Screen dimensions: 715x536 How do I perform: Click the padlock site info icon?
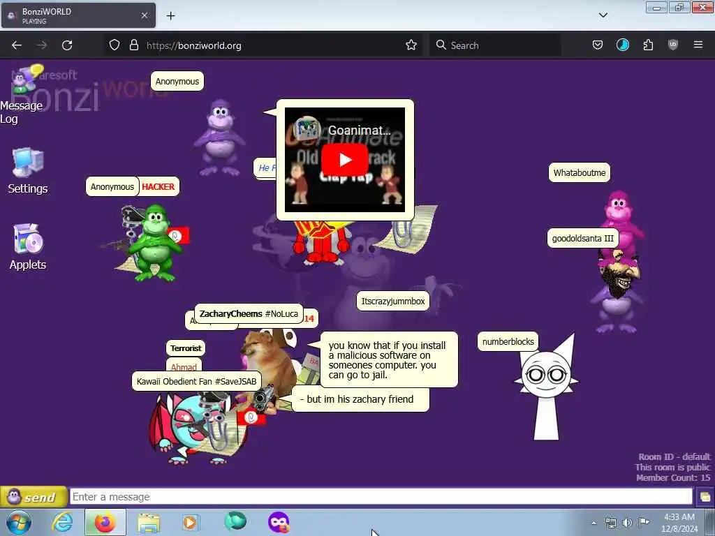[133, 45]
